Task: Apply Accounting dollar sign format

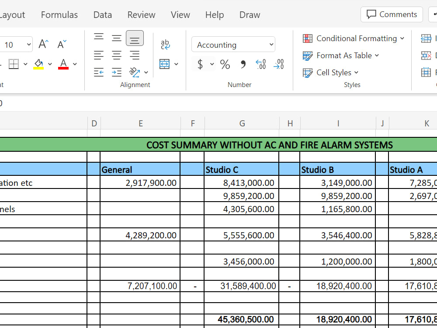Action: pos(201,64)
